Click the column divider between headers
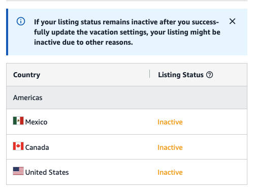This screenshot has height=190, width=254. coord(149,74)
